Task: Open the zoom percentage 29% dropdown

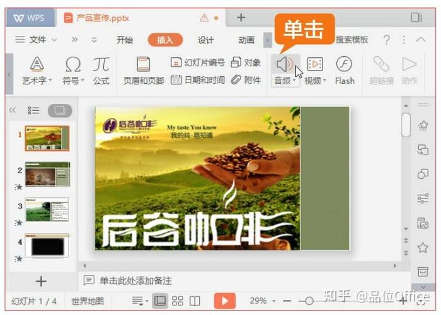Action: pos(274,301)
